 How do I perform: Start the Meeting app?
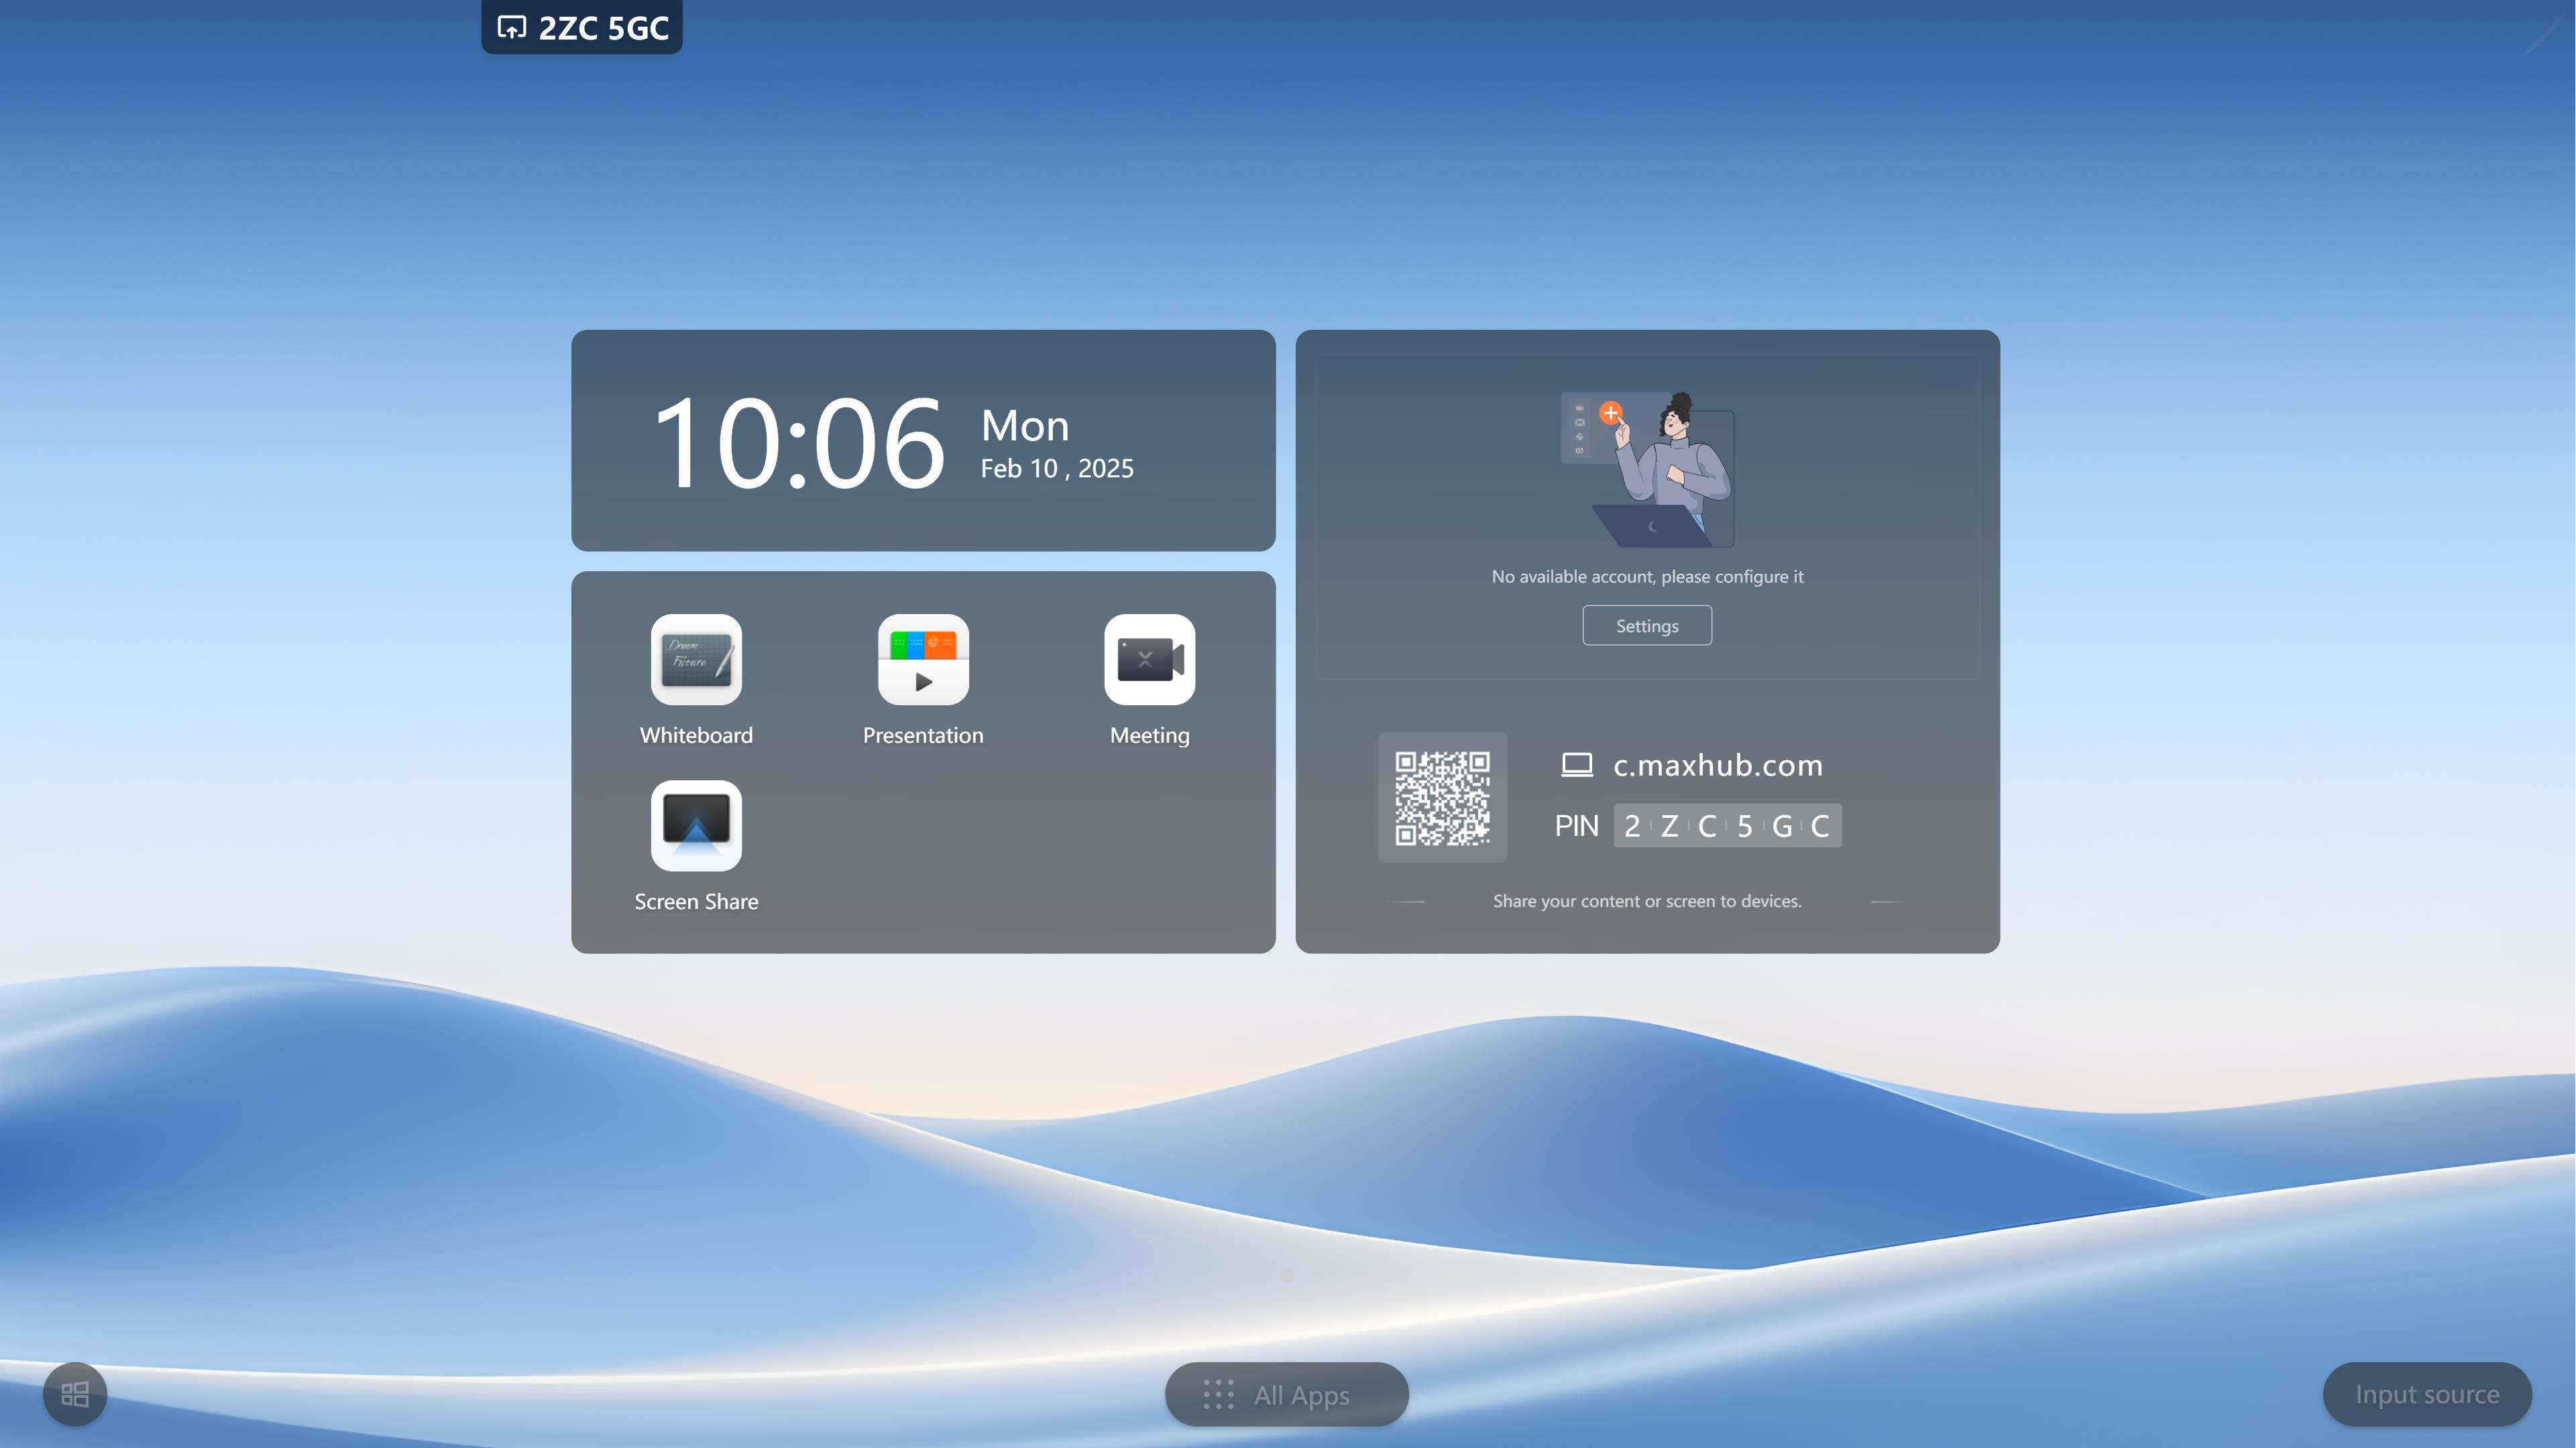pyautogui.click(x=1149, y=660)
